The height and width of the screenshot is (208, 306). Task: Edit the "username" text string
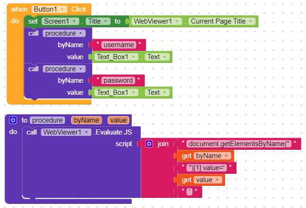pos(119,45)
